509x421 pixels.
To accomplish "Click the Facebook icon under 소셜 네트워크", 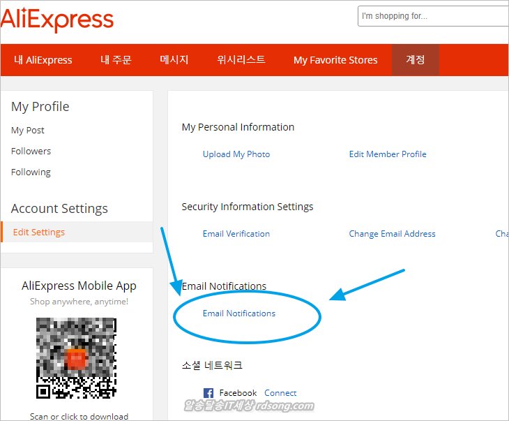I will tap(208, 393).
